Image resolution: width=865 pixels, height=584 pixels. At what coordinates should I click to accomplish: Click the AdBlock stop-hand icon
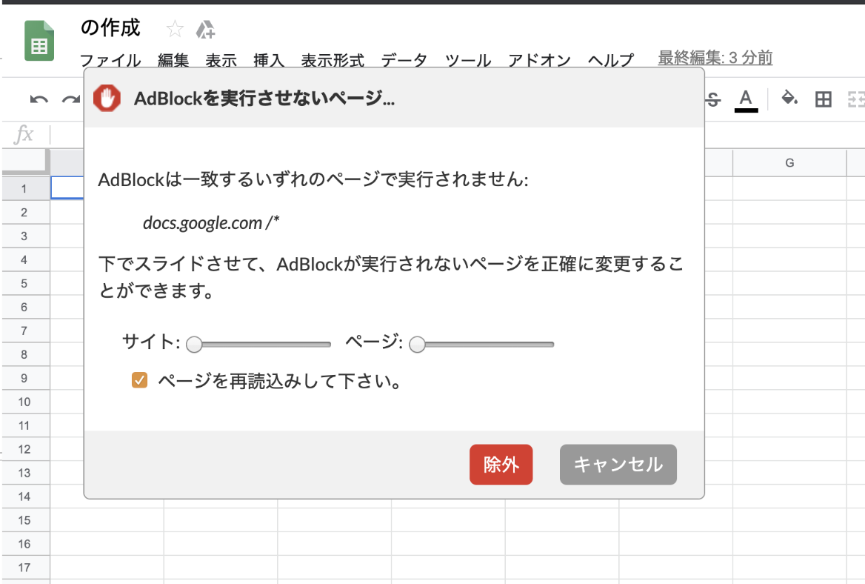(x=107, y=99)
